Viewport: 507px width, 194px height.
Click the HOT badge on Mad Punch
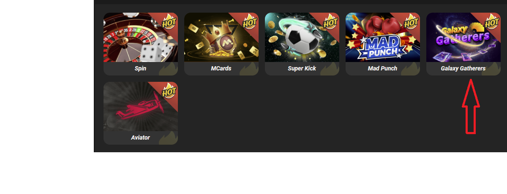(x=411, y=20)
